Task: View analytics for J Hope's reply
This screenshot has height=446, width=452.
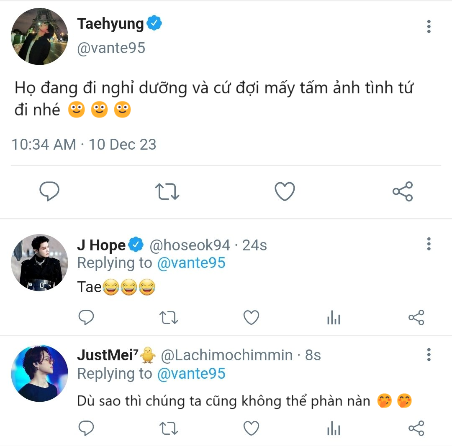Action: [x=334, y=318]
